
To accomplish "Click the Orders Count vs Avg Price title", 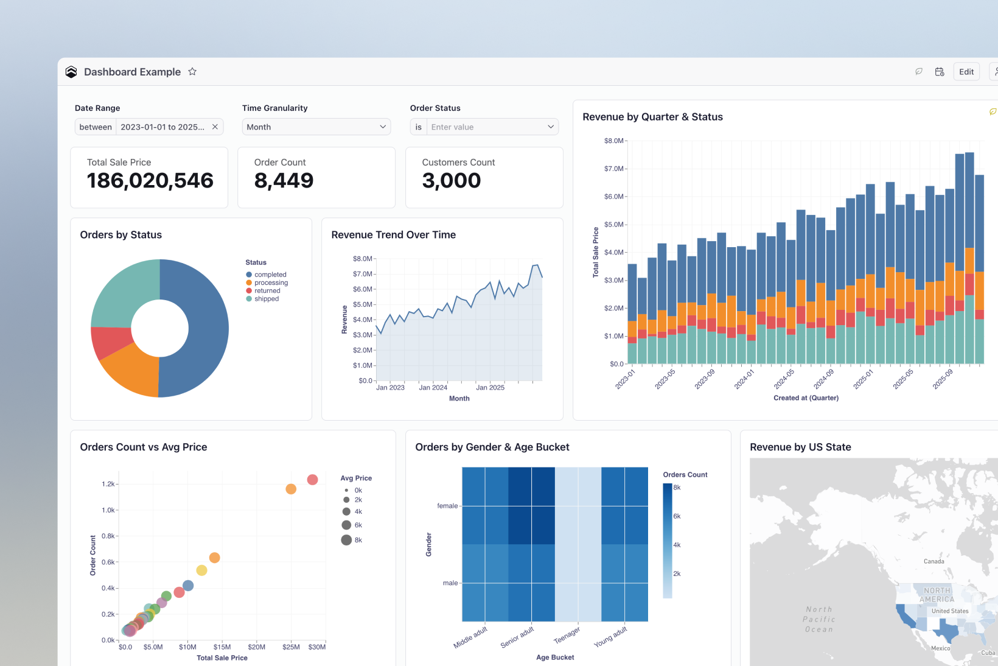I will pos(144,447).
